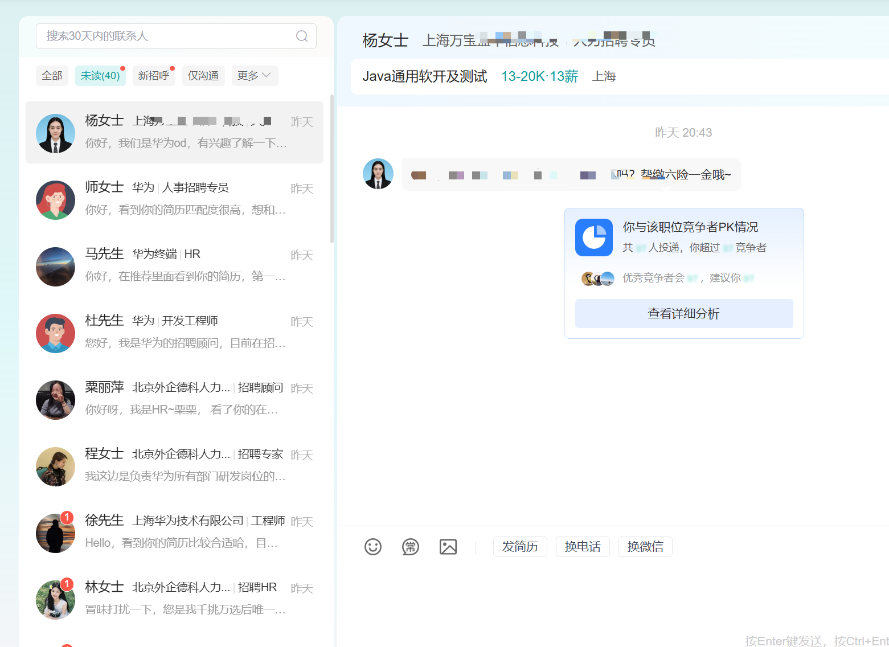Focus the 搜索30天内的联系人 search field
The image size is (889, 647).
coord(176,36)
